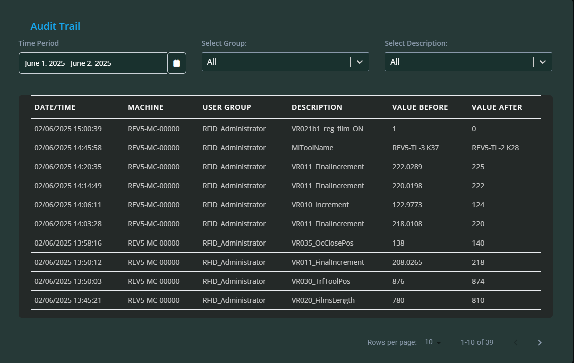Sort by MACHINE column header
This screenshot has height=363, width=574.
pos(146,107)
